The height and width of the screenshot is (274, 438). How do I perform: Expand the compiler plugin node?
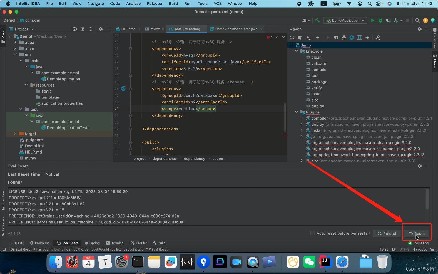pos(302,118)
